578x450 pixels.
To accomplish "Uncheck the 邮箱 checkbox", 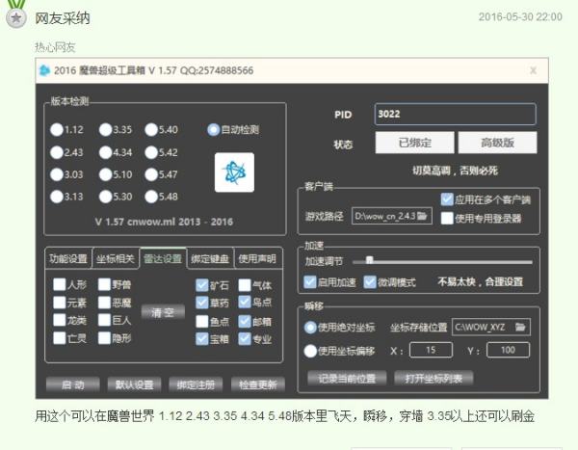I will 245,321.
